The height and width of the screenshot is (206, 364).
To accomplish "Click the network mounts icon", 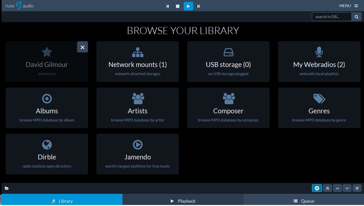I will (x=137, y=52).
